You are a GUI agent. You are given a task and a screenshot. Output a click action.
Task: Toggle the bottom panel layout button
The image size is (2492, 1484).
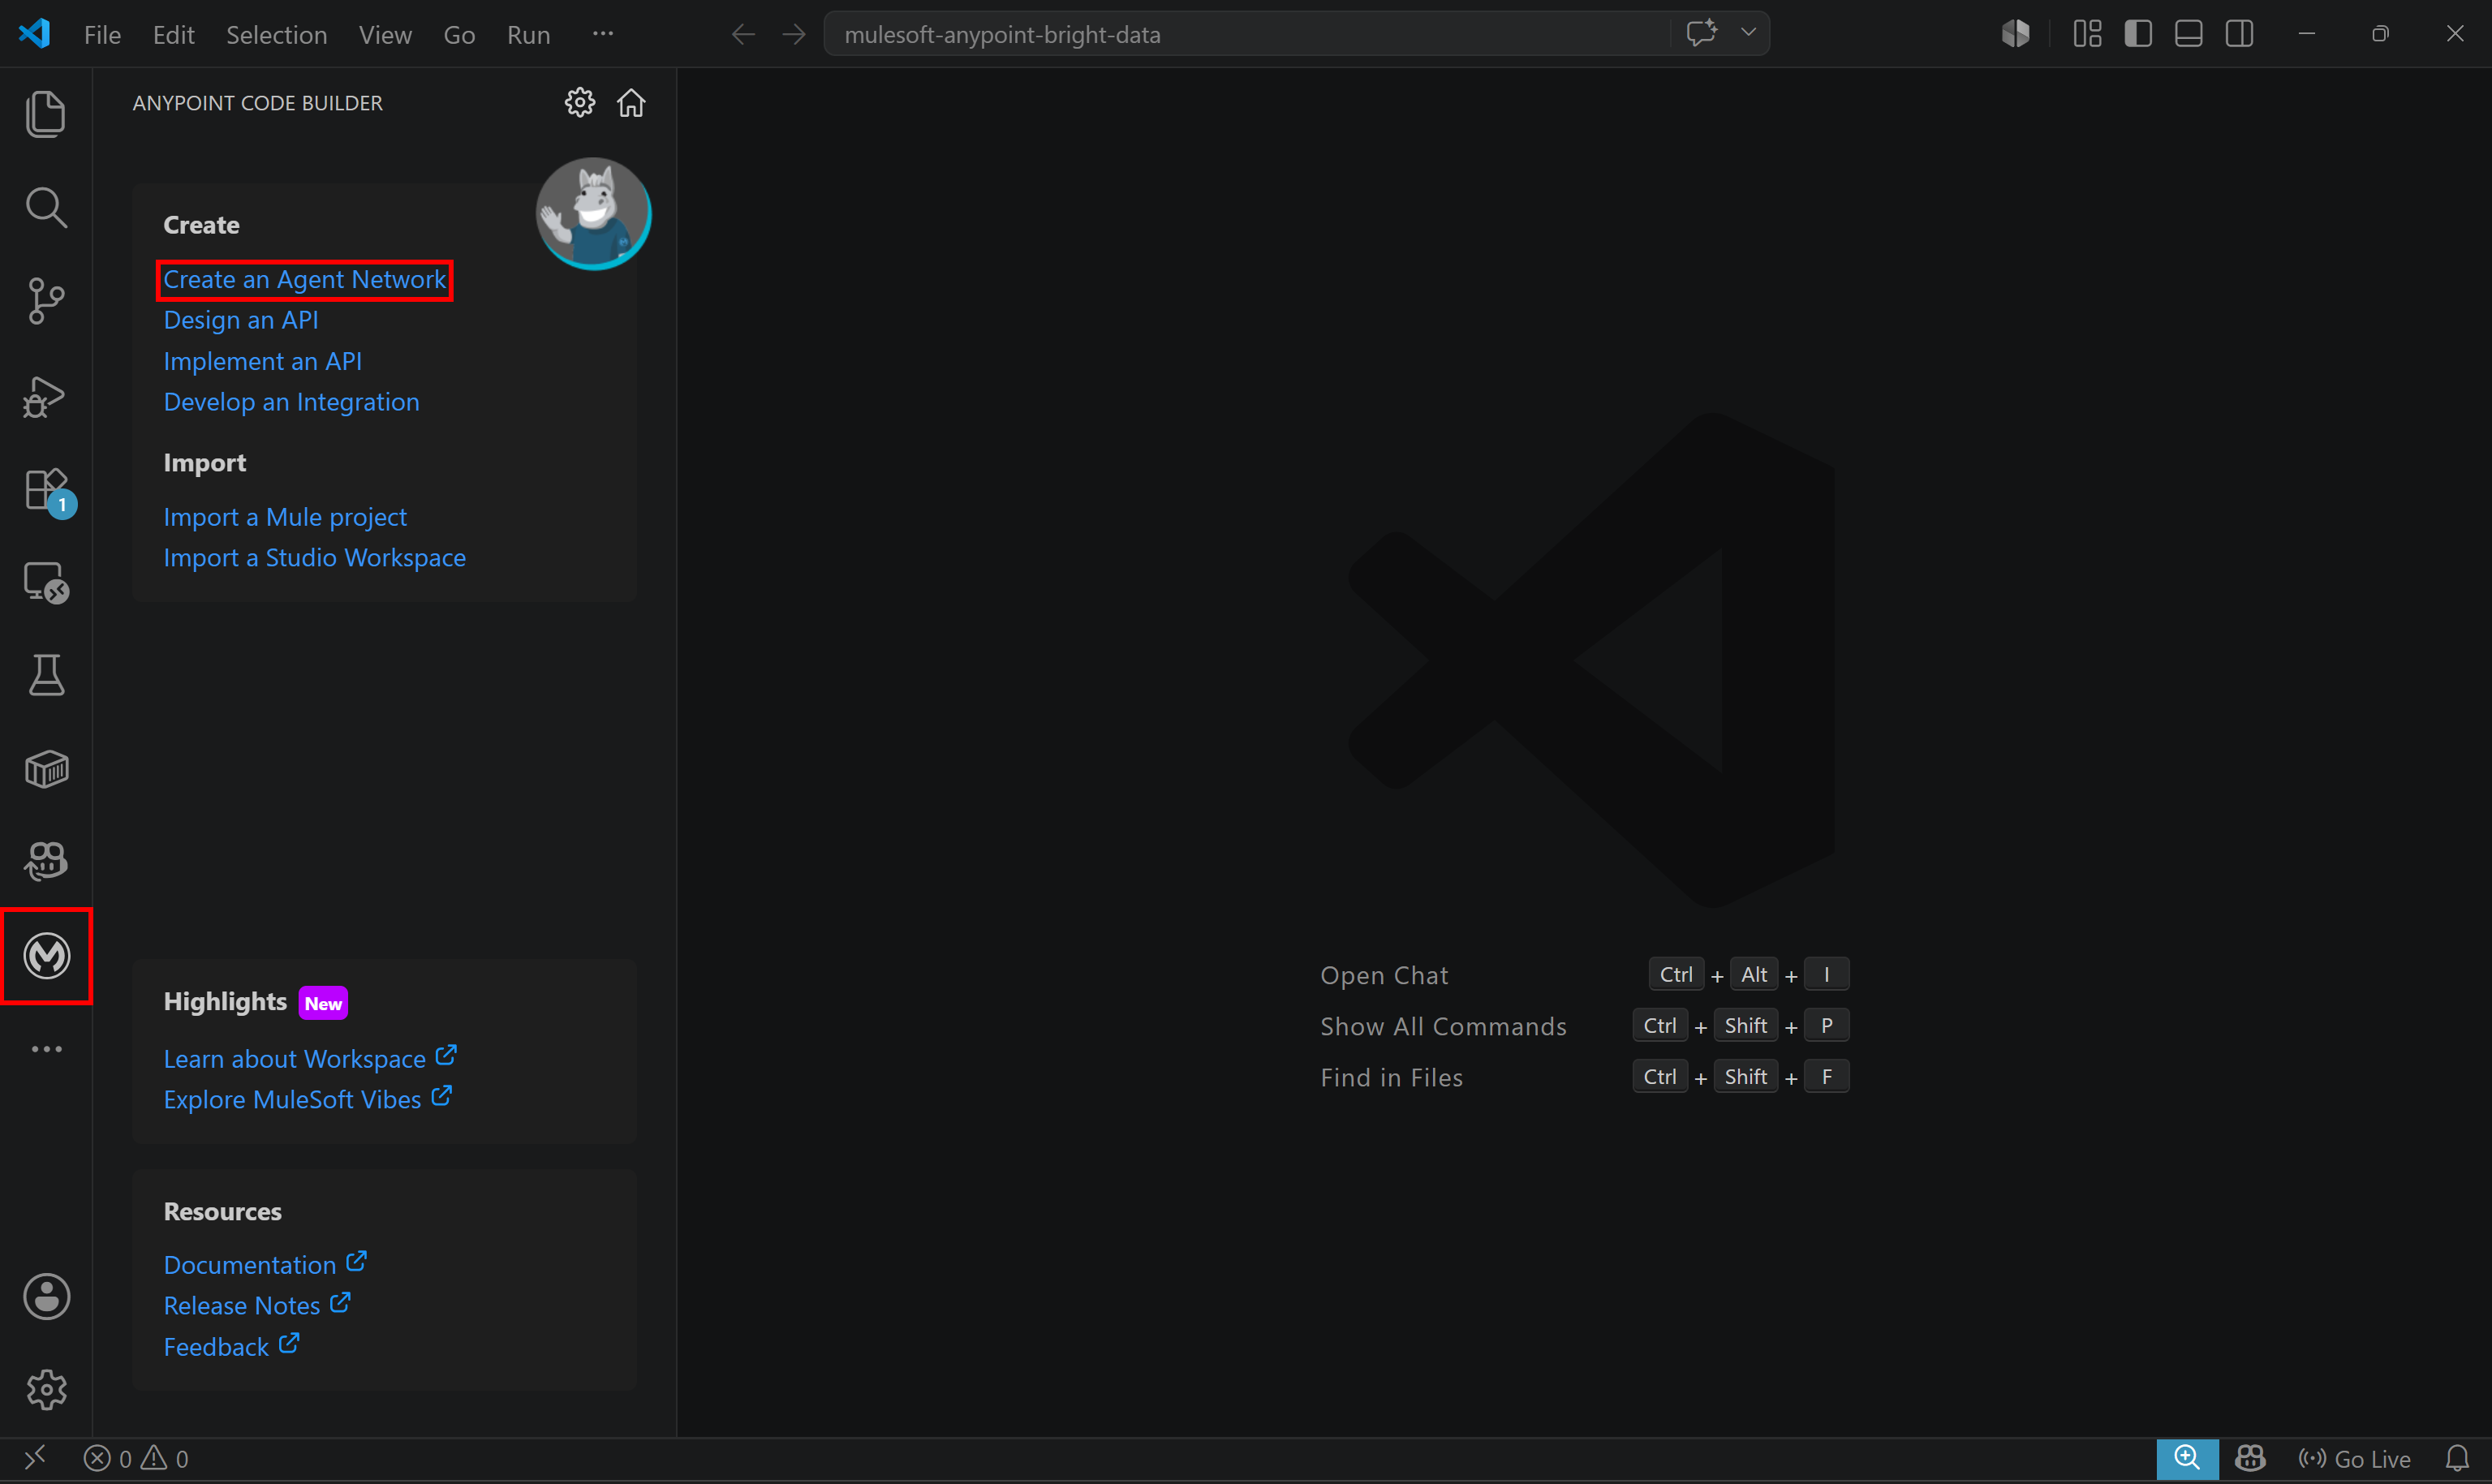point(2189,34)
